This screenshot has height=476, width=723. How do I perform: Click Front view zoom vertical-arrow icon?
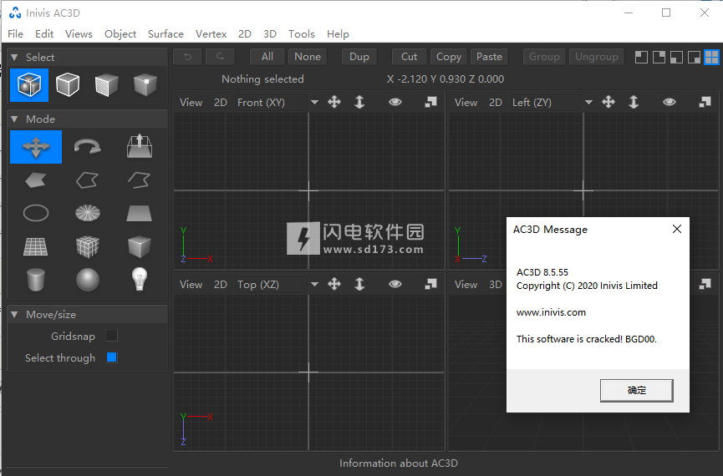(x=359, y=102)
